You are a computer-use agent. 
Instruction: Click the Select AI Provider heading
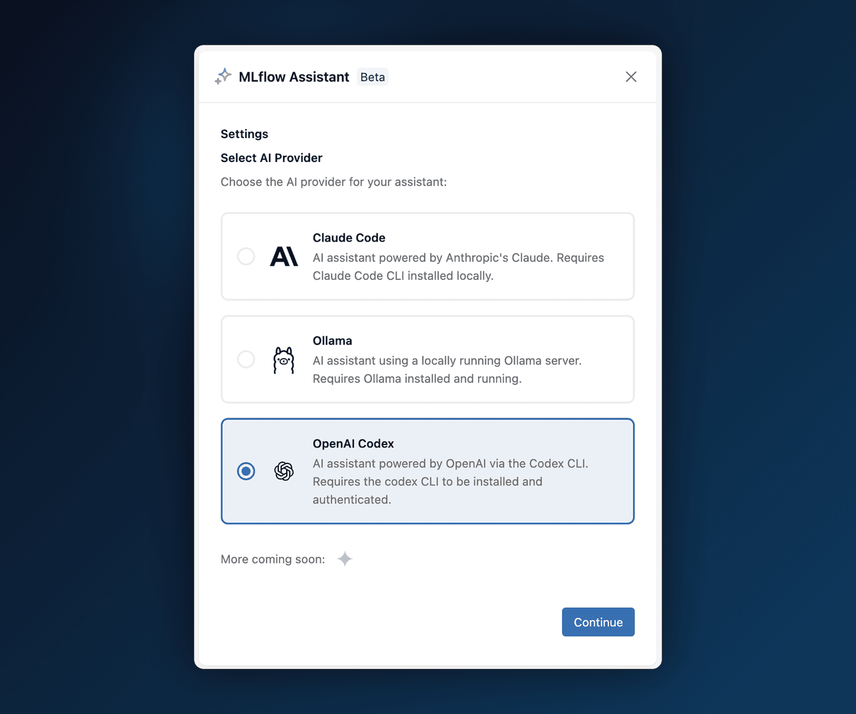(x=271, y=158)
